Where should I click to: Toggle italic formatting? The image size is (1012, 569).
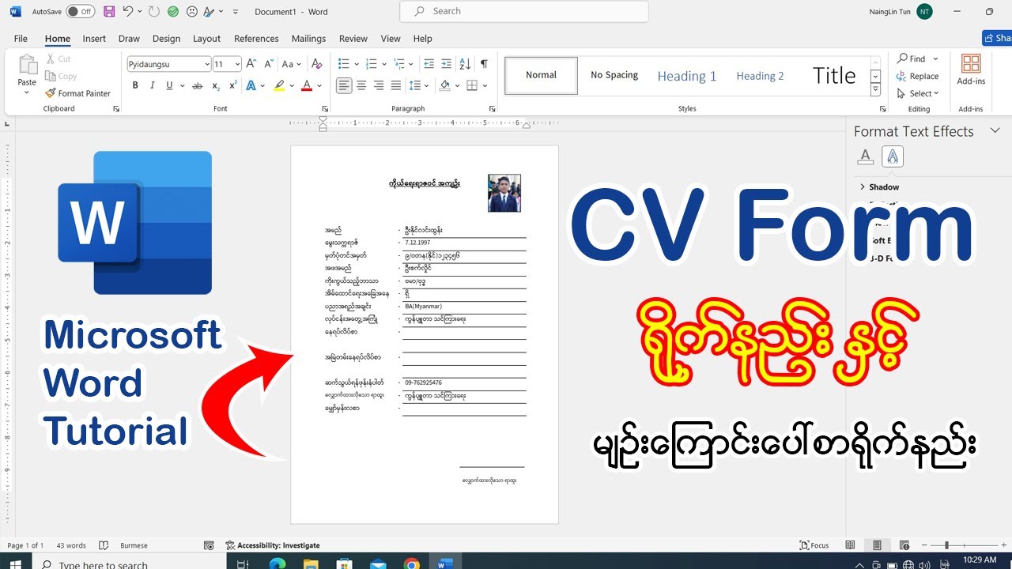153,85
